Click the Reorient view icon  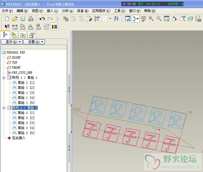(x=174, y=19)
